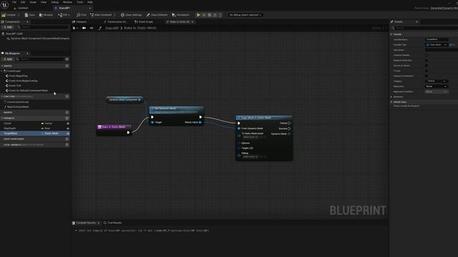The image size is (458, 257).
Task: Select BakeToStaticMesh function
Action: [17, 107]
